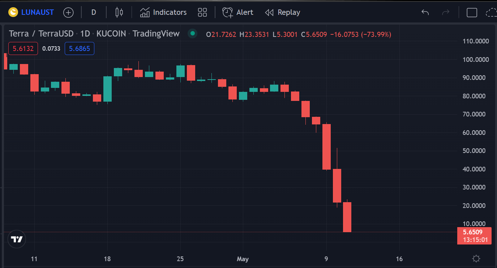Start bar Replay mode
This screenshot has height=268, width=497.
tap(283, 12)
